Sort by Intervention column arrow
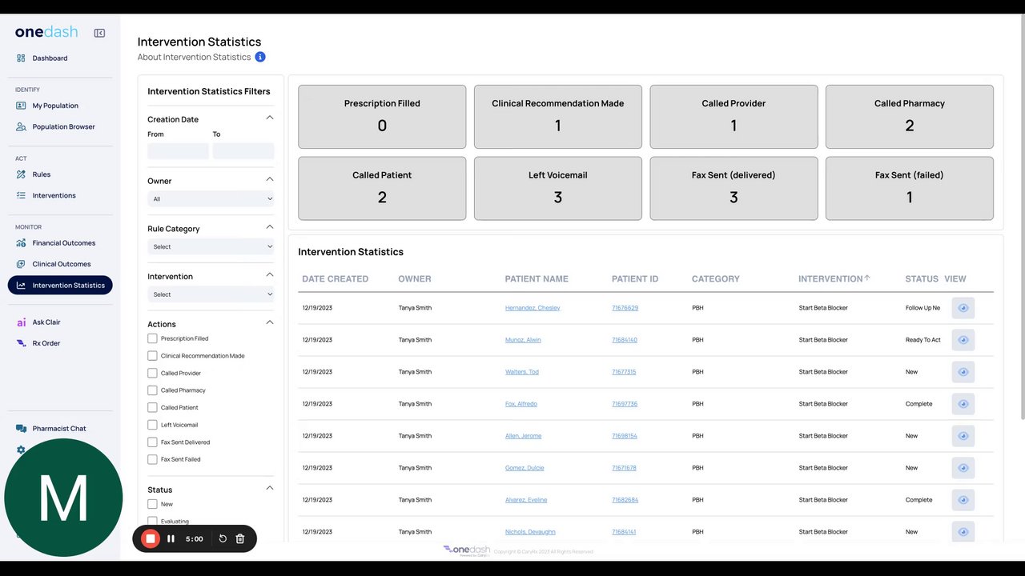Image resolution: width=1025 pixels, height=576 pixels. (866, 278)
